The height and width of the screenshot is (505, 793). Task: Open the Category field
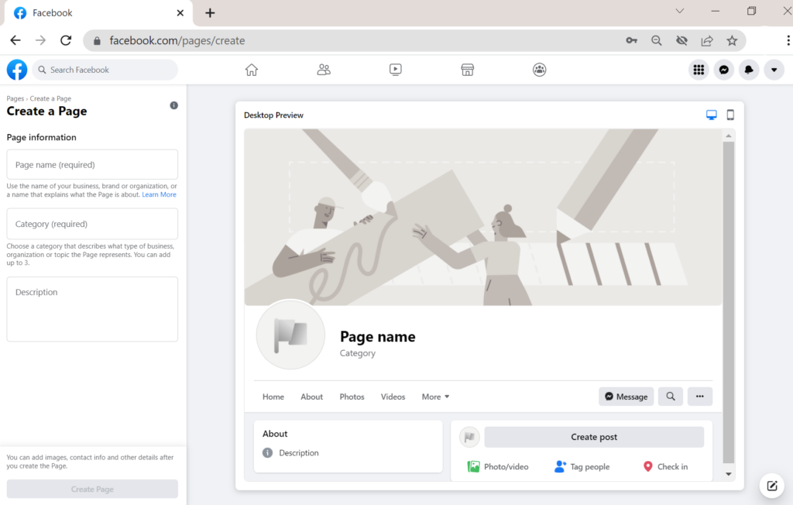coord(92,224)
